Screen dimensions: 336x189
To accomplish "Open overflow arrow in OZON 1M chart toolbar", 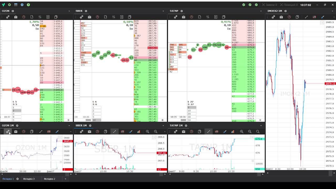I will 71,132.
